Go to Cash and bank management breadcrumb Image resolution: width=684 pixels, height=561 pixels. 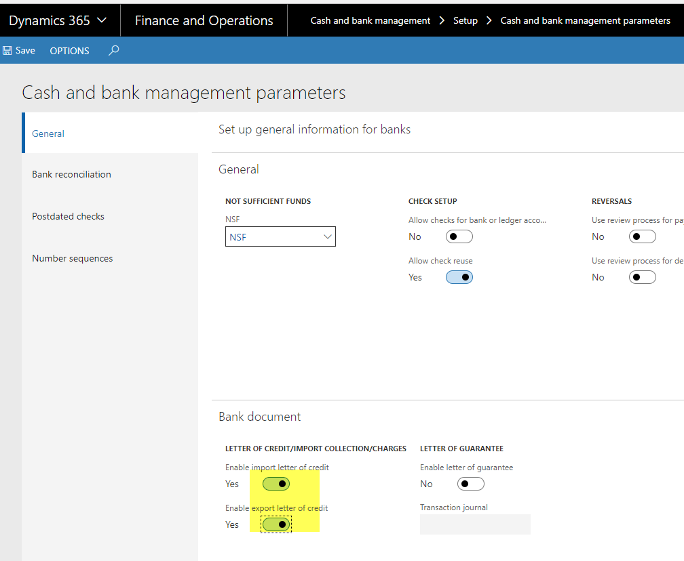tap(370, 20)
